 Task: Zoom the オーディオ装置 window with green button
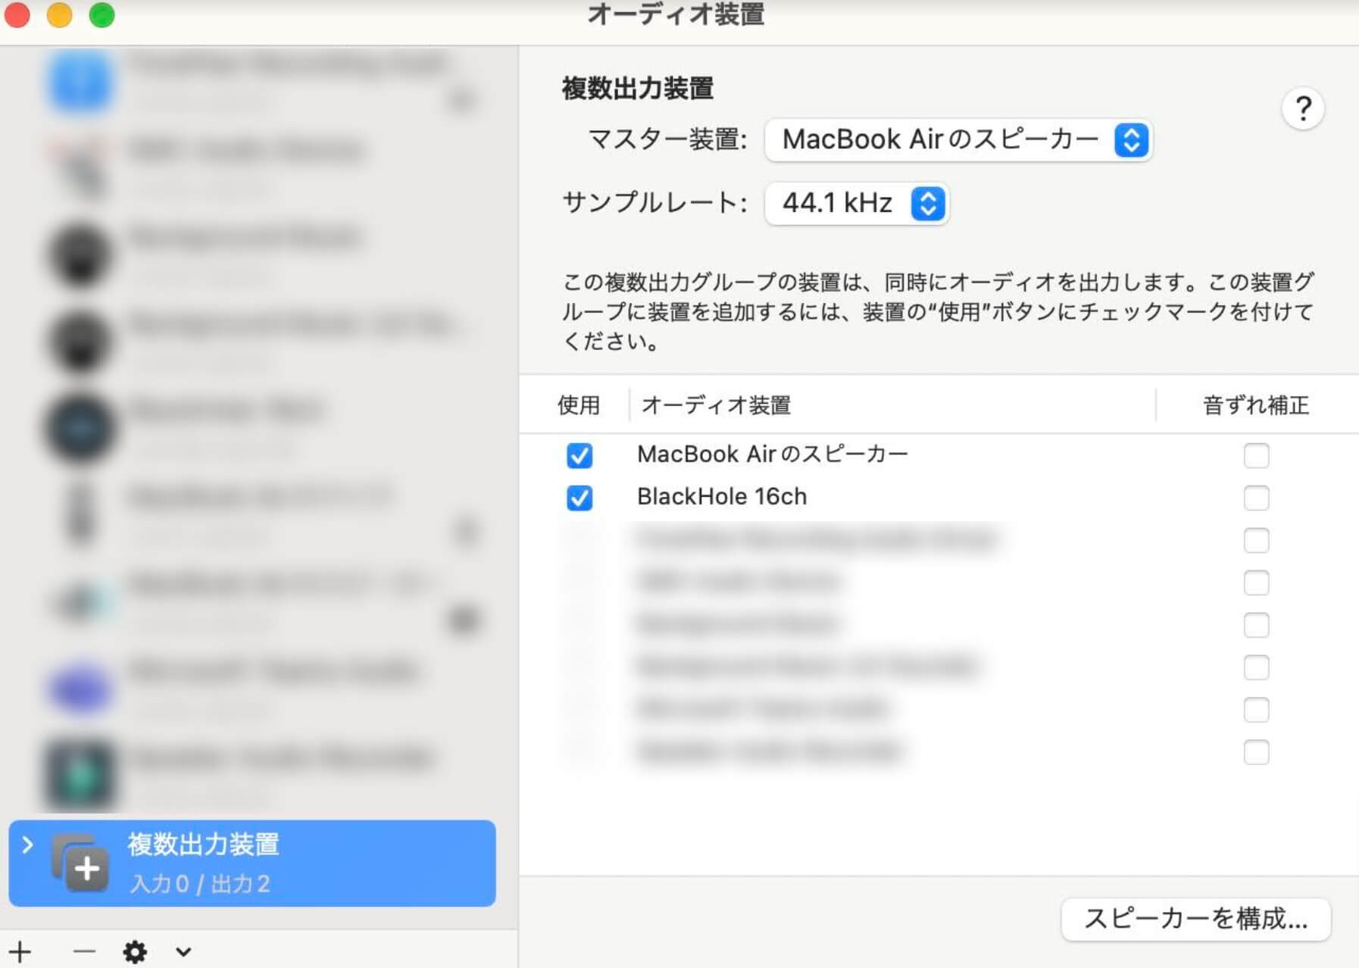(102, 14)
